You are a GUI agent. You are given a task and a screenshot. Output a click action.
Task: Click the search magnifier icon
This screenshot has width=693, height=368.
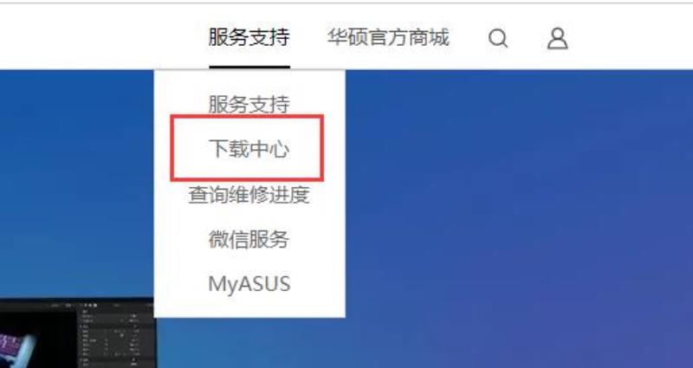498,38
